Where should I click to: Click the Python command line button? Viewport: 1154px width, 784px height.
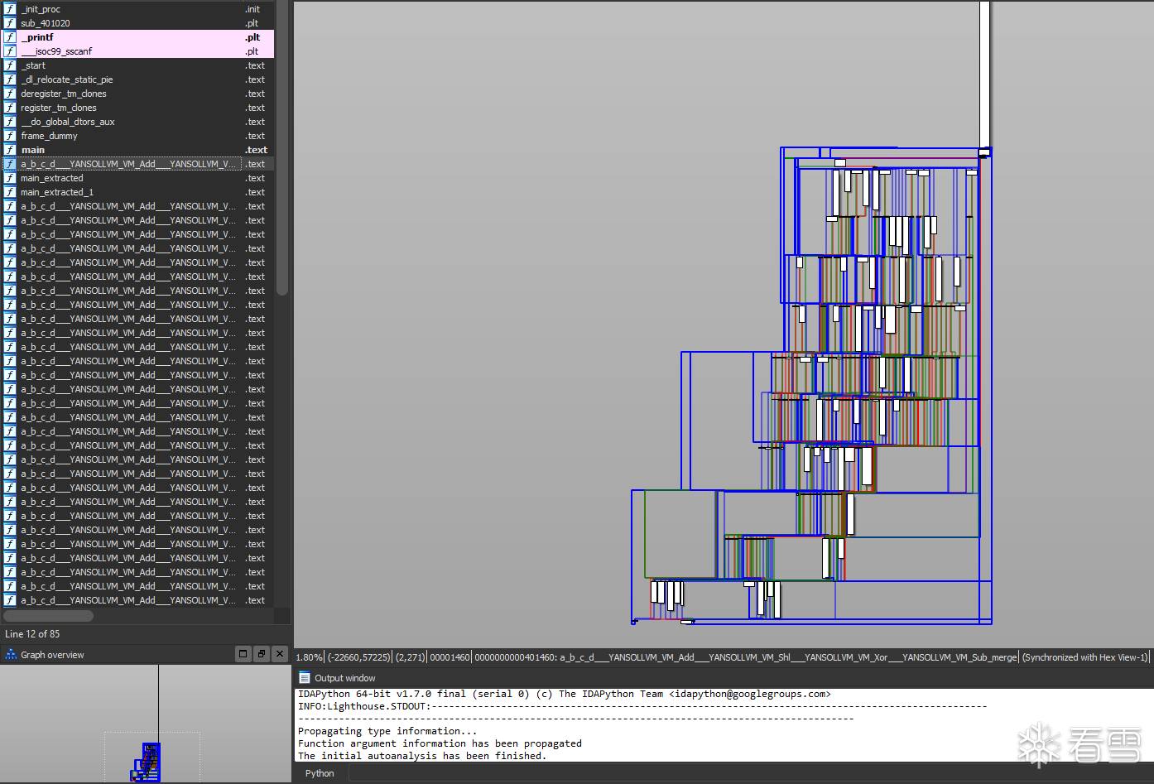click(x=320, y=773)
